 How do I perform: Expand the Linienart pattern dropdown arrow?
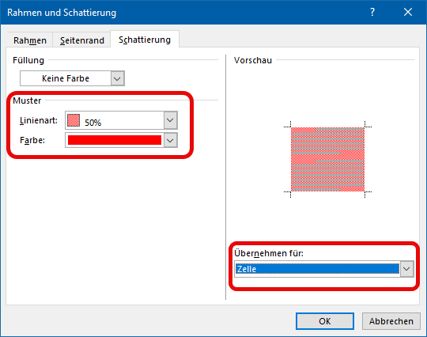coord(170,120)
